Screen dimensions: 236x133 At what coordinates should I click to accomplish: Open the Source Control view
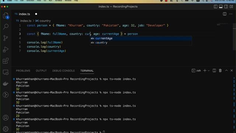coord(6,38)
